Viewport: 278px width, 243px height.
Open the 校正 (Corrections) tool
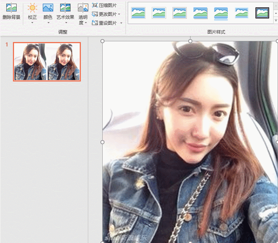tap(32, 8)
